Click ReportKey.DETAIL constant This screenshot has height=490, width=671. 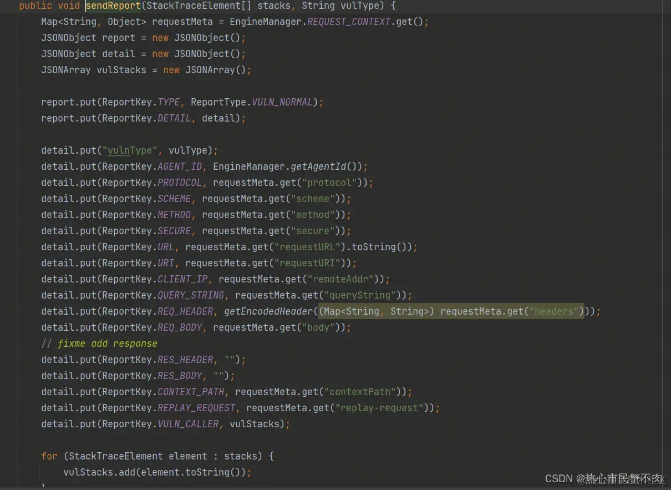pyautogui.click(x=146, y=118)
